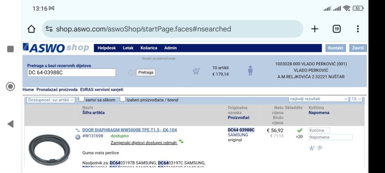Click net price € 56,92
385x173 pixels.
click(275, 131)
